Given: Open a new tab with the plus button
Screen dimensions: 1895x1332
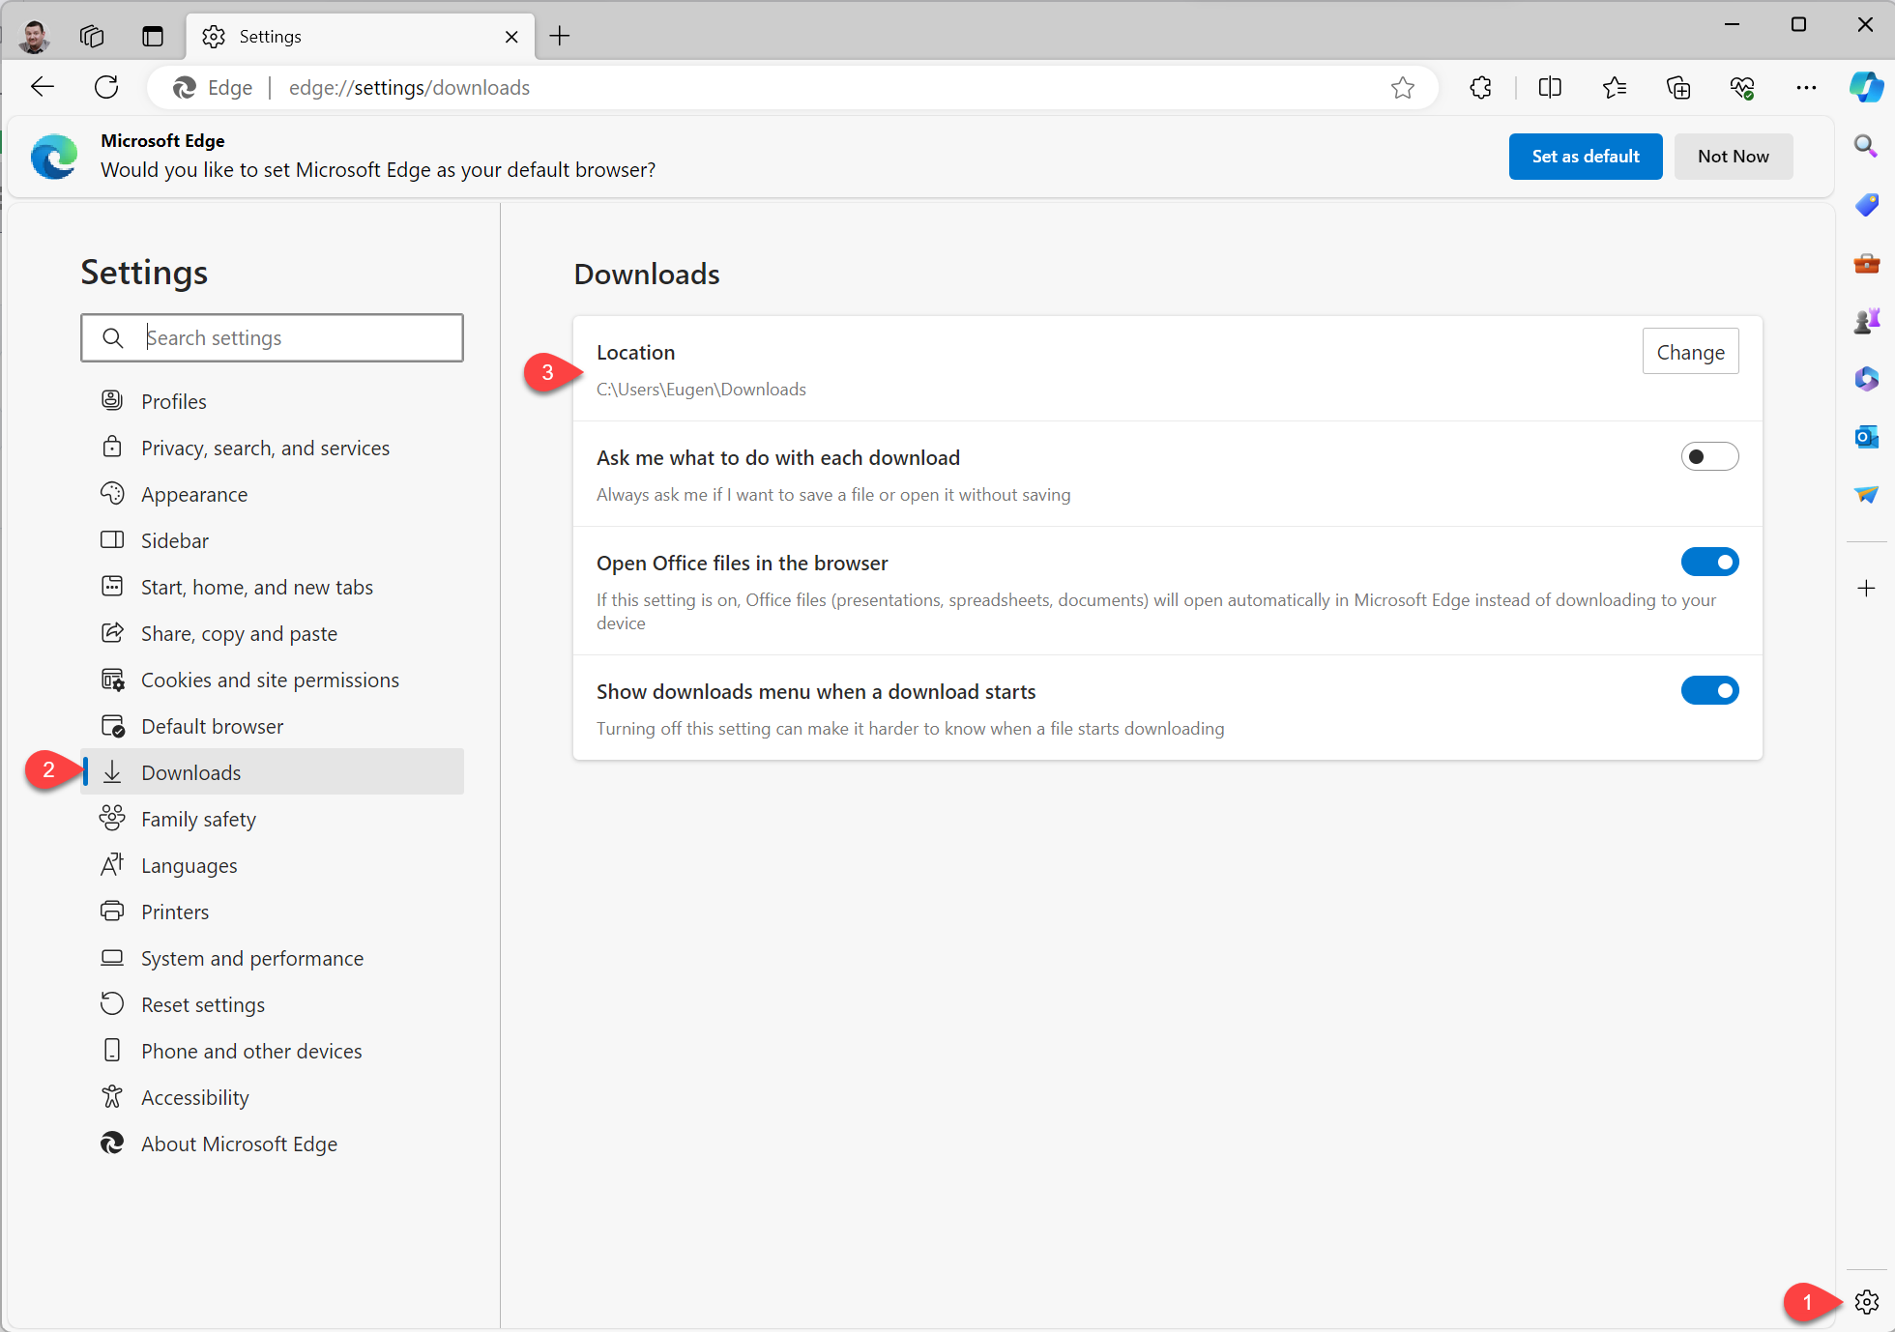Looking at the screenshot, I should pyautogui.click(x=560, y=37).
